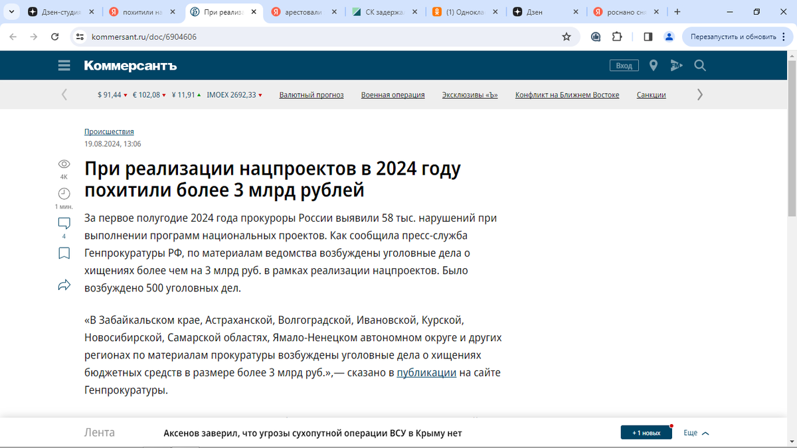Click the IMOEX 2692,33 index

pos(234,95)
